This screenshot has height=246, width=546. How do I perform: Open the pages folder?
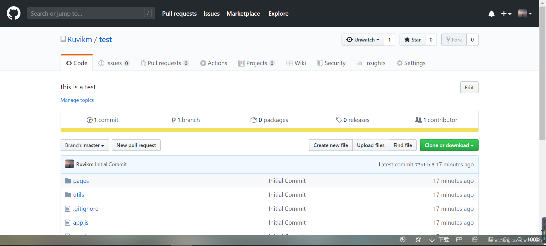(x=81, y=181)
